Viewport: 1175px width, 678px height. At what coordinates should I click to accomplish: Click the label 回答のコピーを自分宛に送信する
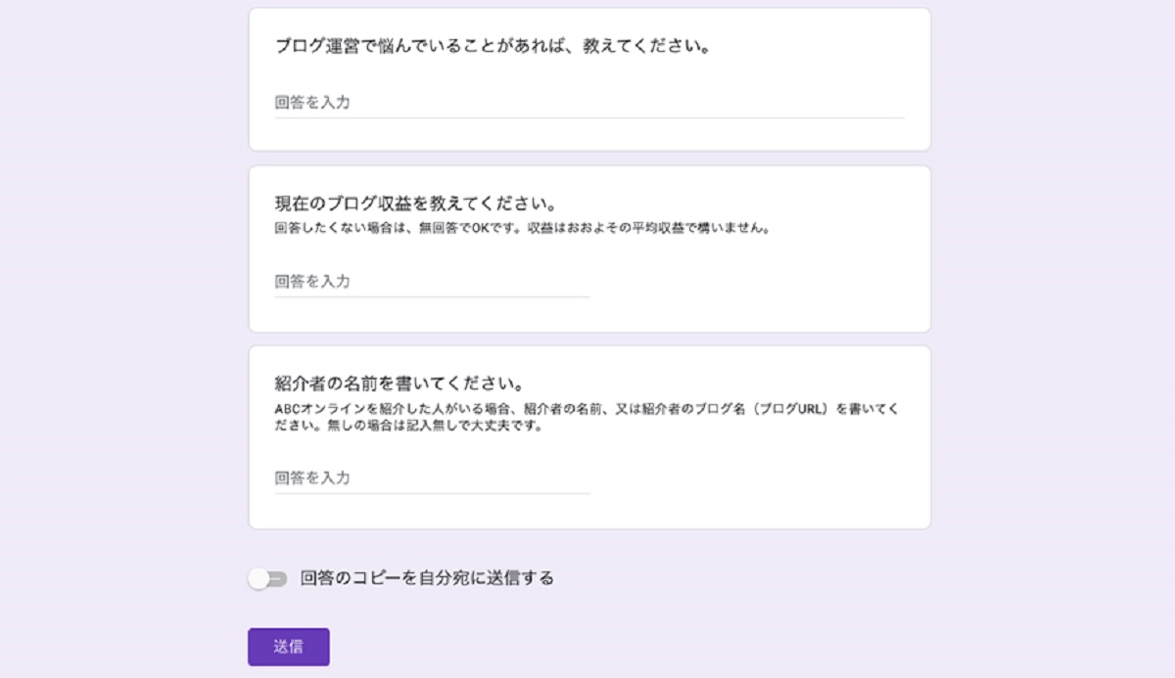coord(427,578)
